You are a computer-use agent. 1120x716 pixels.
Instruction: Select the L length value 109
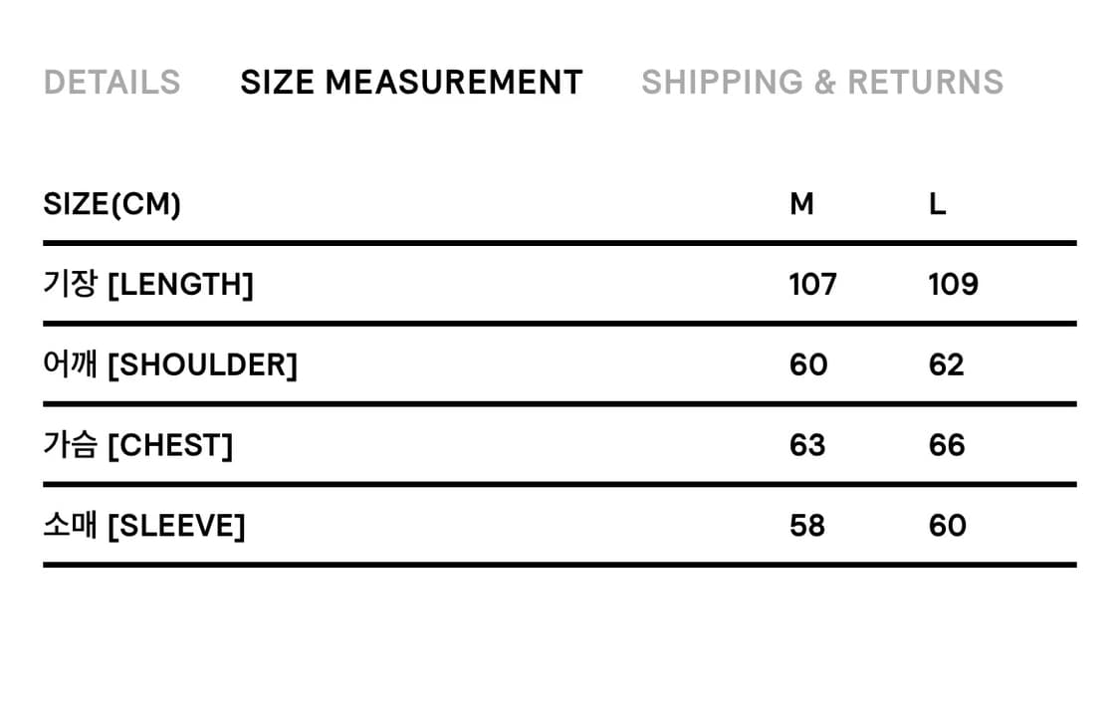pos(953,285)
